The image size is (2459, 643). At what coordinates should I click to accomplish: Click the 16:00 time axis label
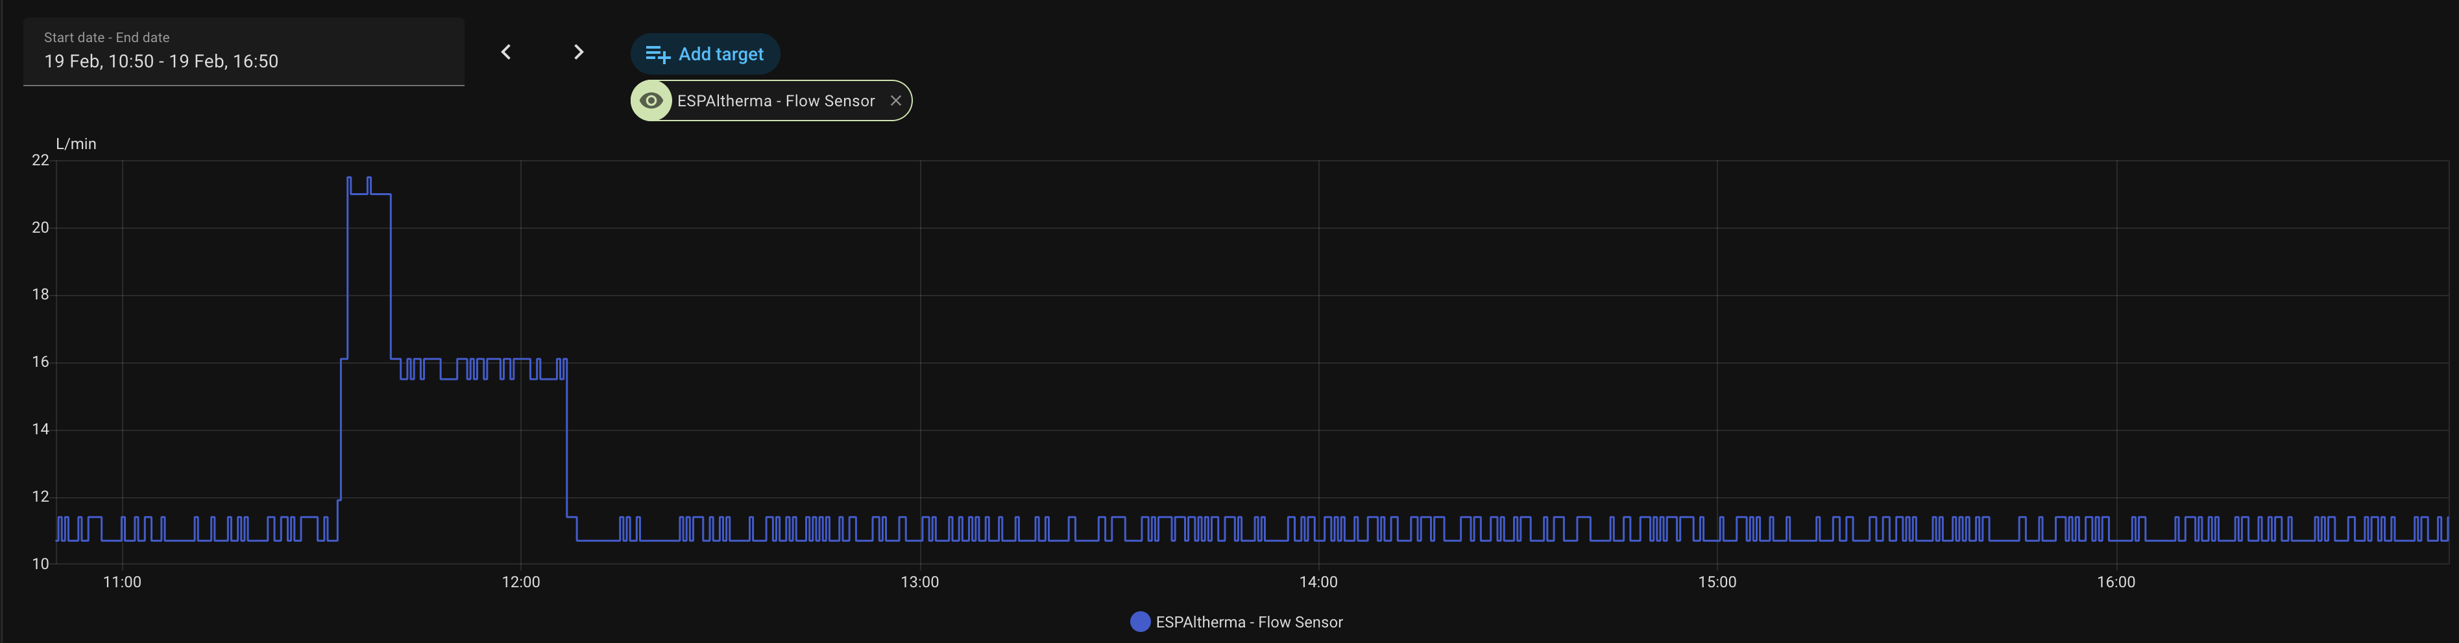2115,582
